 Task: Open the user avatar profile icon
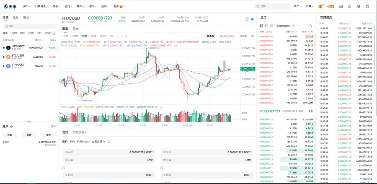point(320,6)
